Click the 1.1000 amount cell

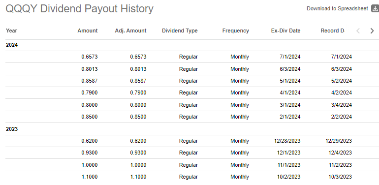click(90, 177)
